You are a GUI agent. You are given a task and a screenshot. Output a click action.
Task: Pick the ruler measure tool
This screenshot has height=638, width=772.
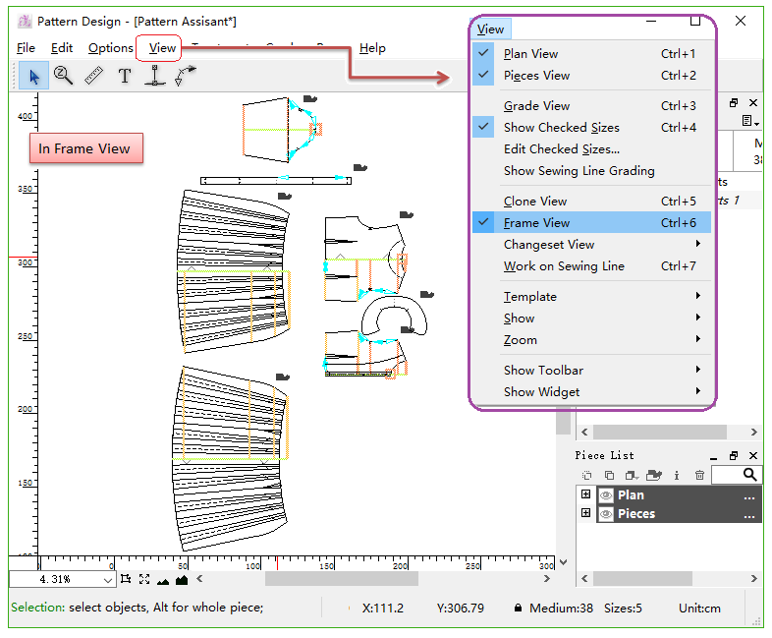point(94,76)
